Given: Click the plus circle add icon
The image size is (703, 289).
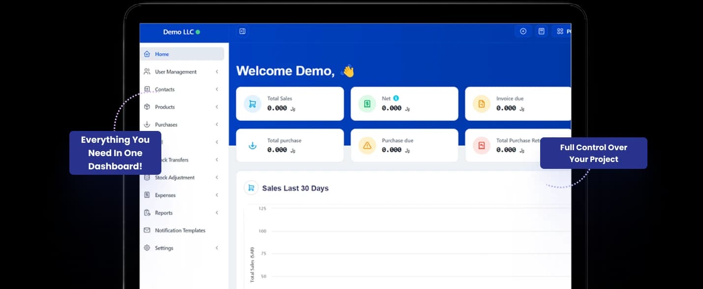Looking at the screenshot, I should pos(523,32).
